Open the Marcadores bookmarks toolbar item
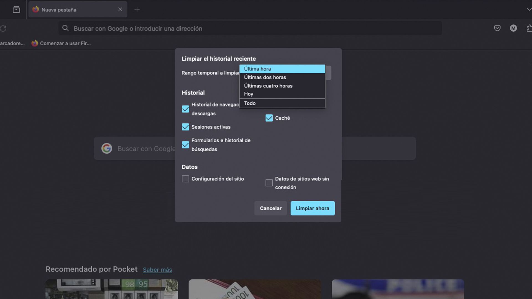532x299 pixels. (x=12, y=43)
